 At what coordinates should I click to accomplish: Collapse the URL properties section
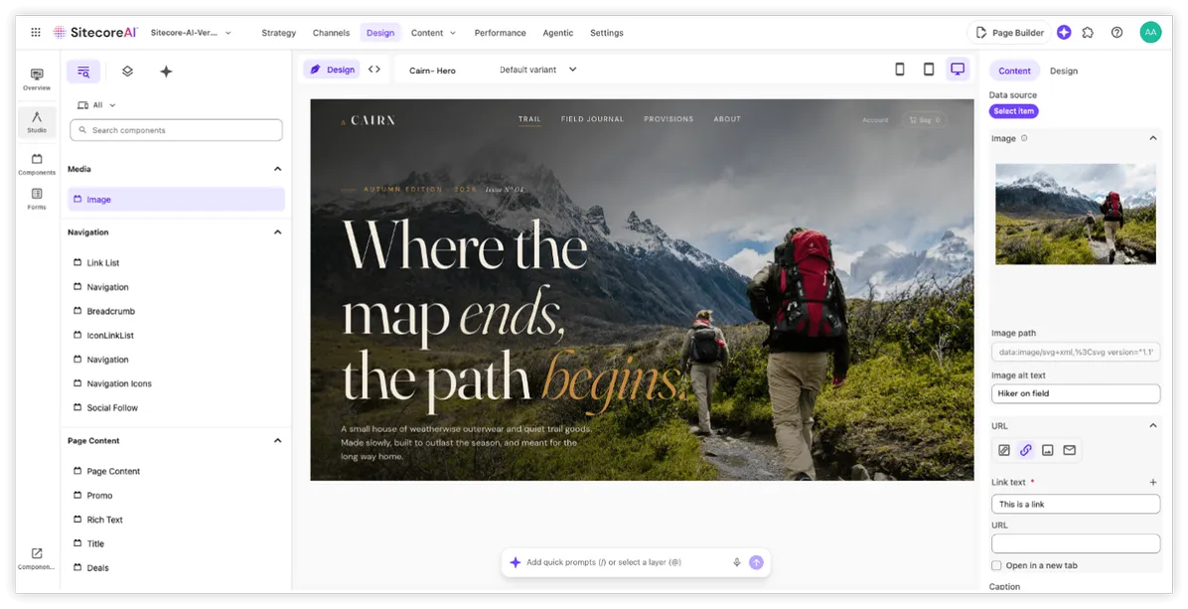tap(1153, 425)
